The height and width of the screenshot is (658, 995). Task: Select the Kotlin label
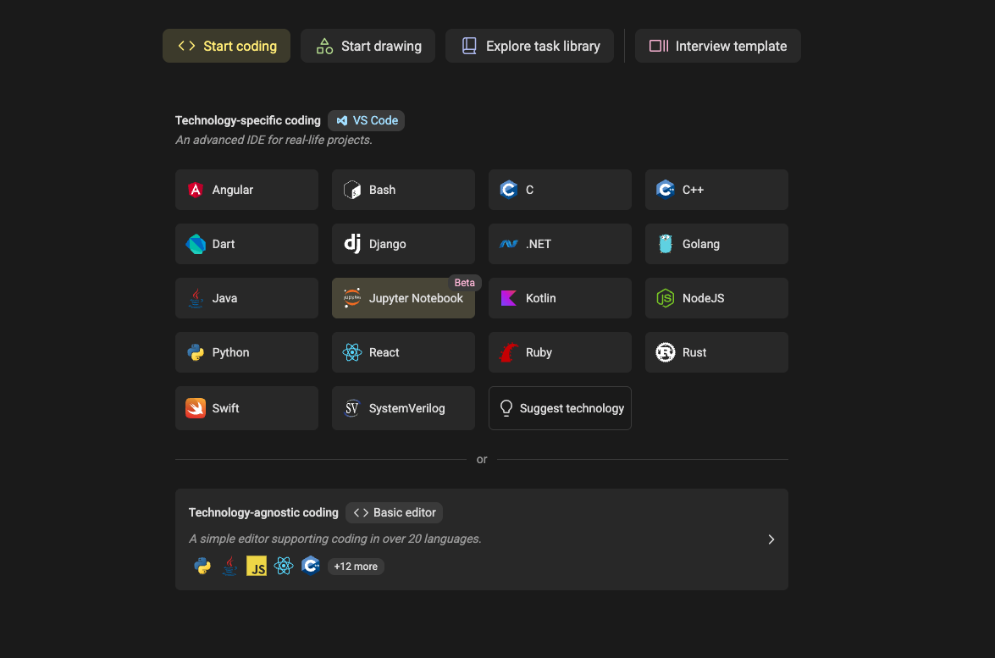coord(540,298)
